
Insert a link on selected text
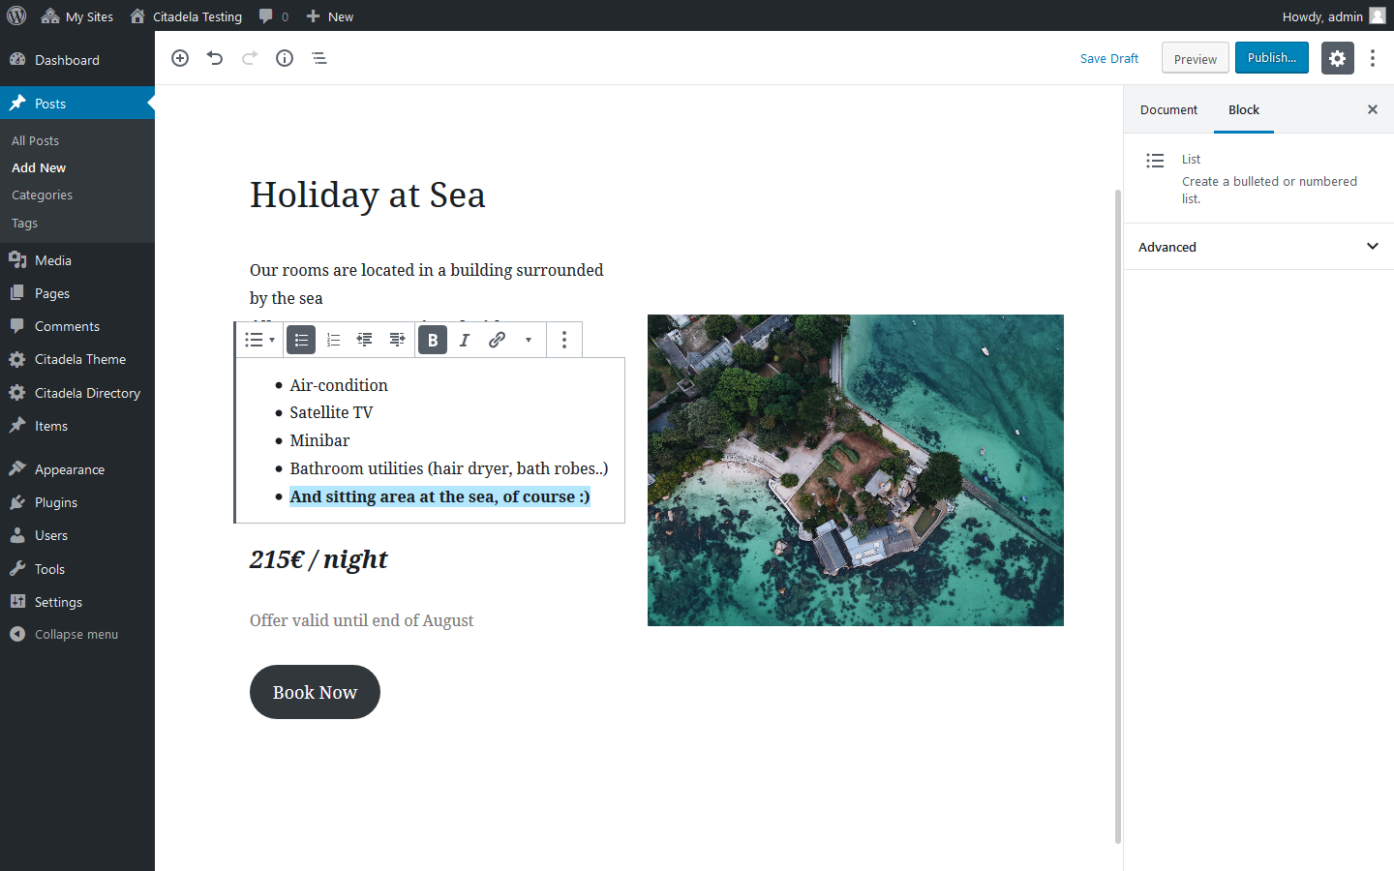click(497, 340)
